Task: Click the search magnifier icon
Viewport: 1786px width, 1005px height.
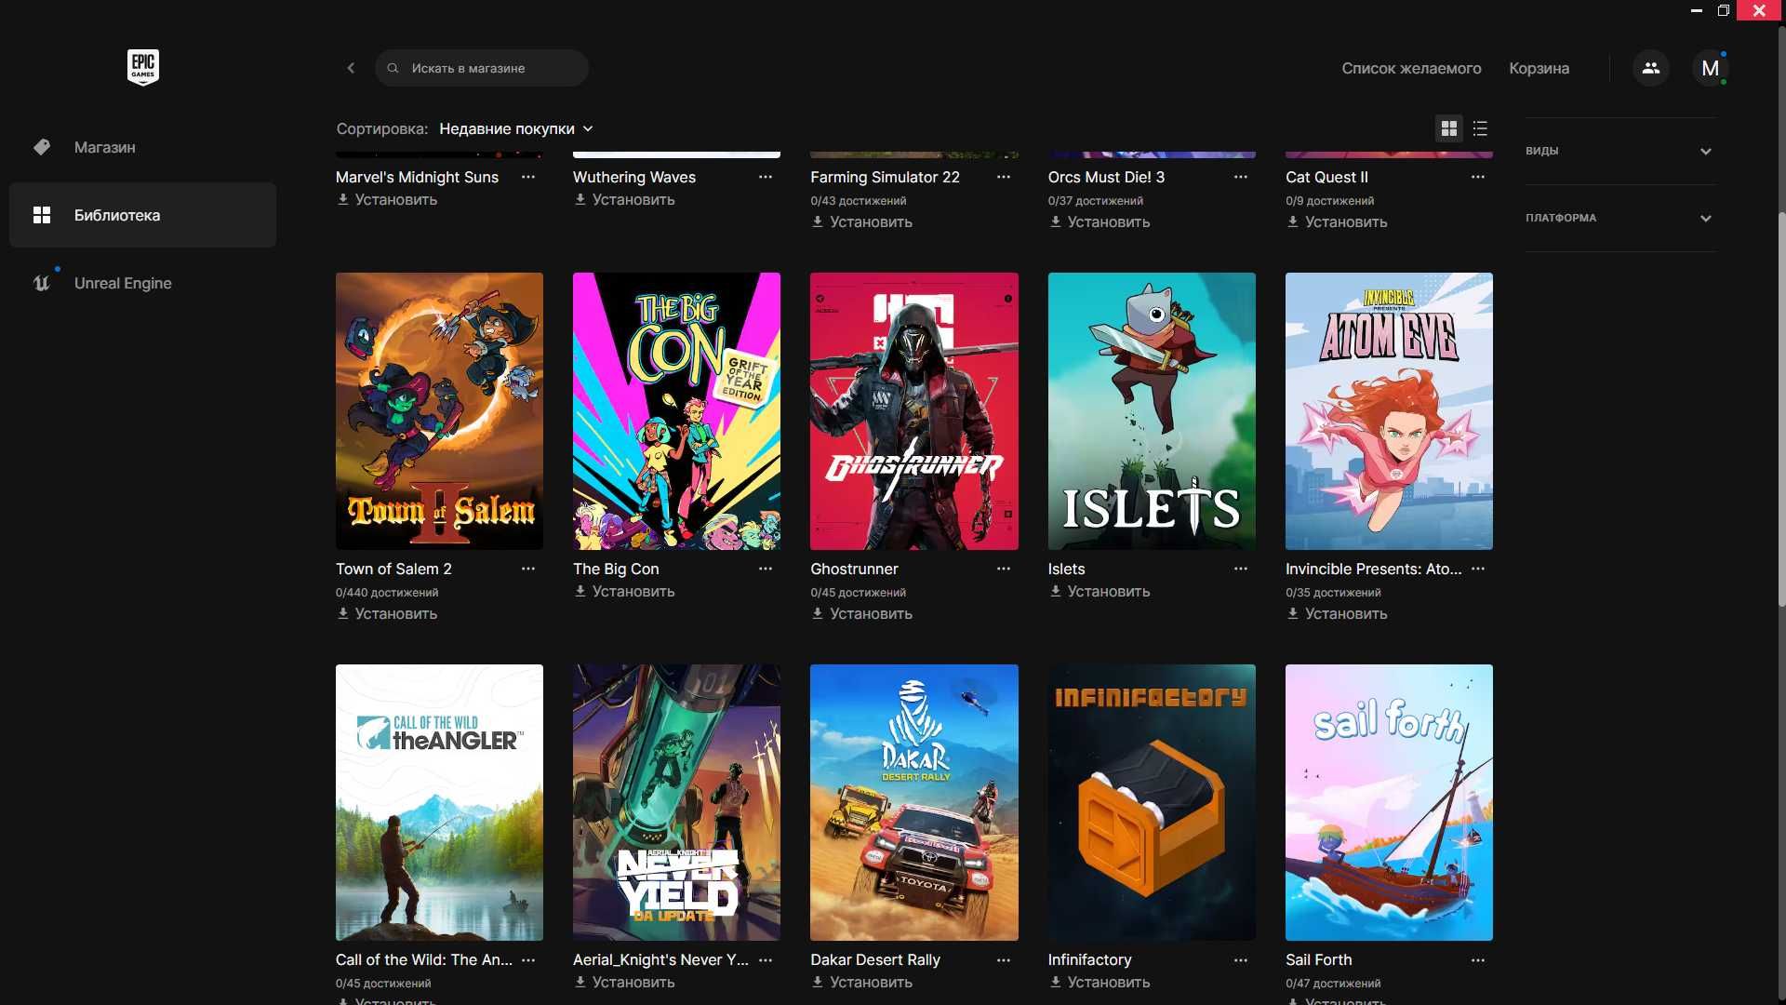Action: 393,68
